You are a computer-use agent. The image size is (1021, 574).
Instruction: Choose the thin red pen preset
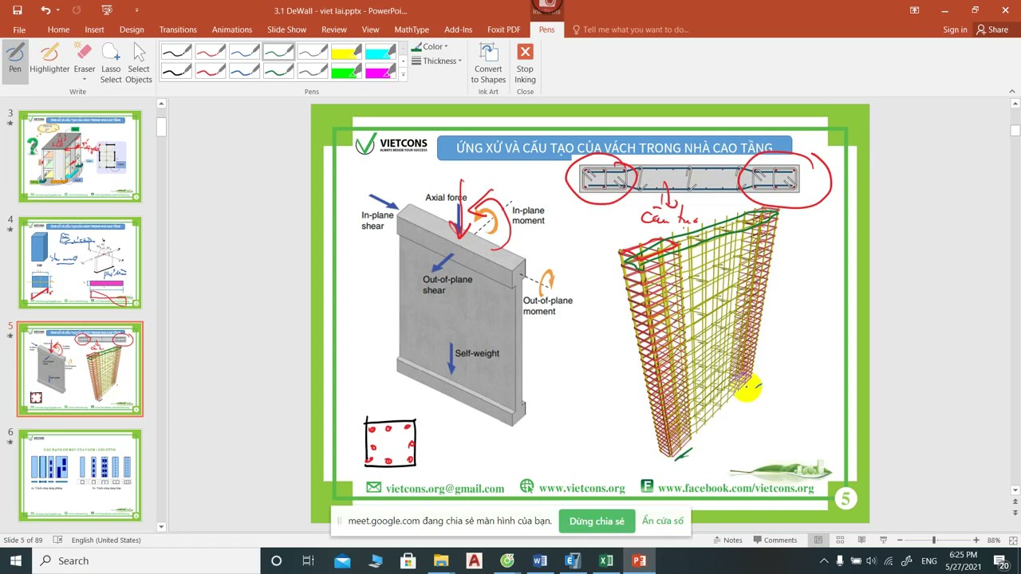click(x=211, y=52)
